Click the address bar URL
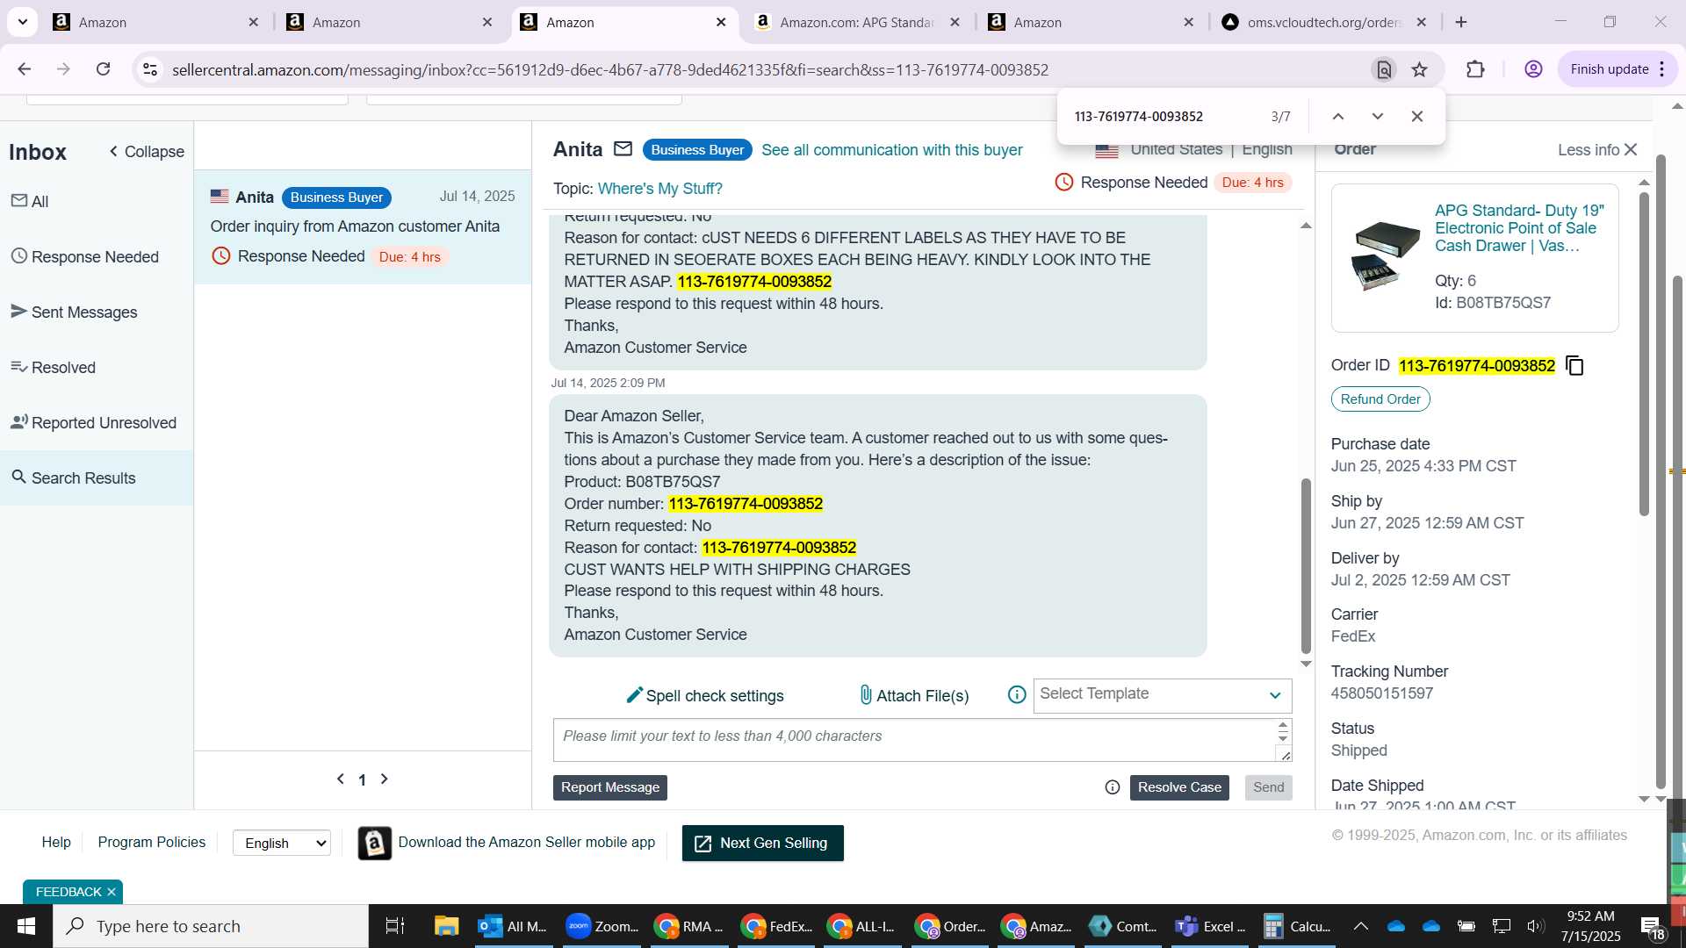The height and width of the screenshot is (948, 1686). click(x=609, y=69)
